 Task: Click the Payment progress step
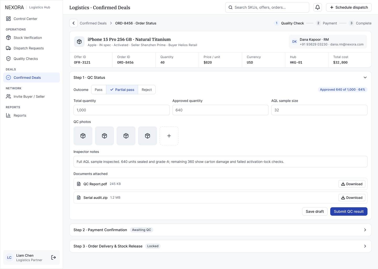[x=326, y=23]
